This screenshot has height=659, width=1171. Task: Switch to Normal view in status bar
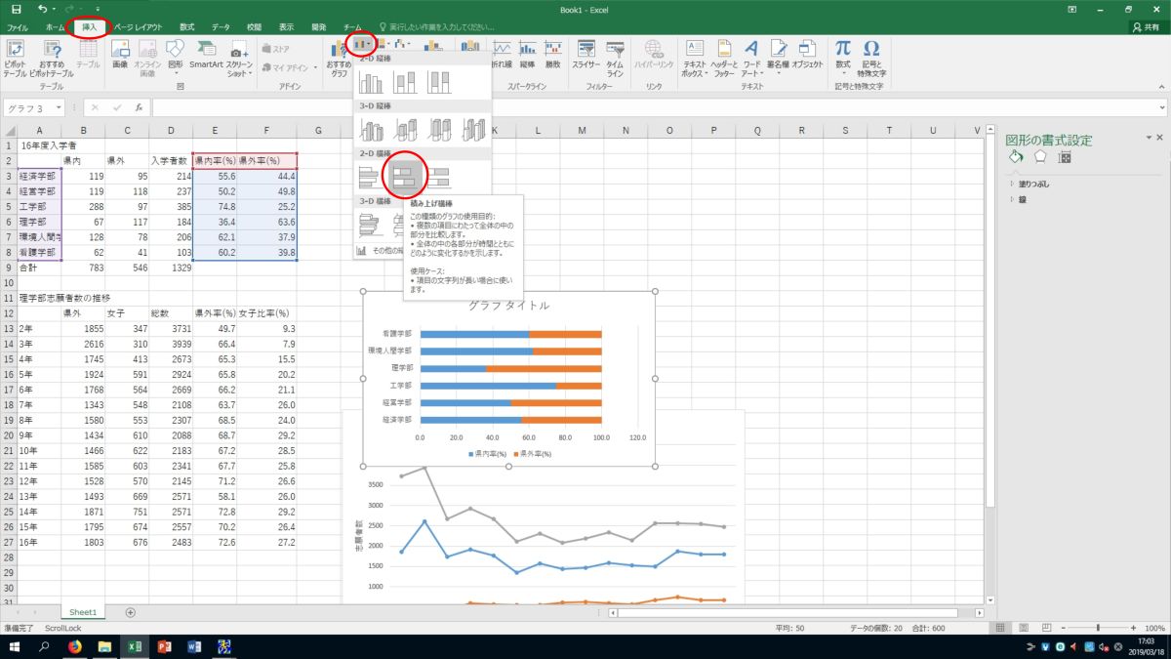coord(1002,628)
